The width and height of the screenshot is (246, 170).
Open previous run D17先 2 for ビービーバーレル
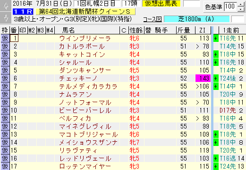[x=232, y=111]
